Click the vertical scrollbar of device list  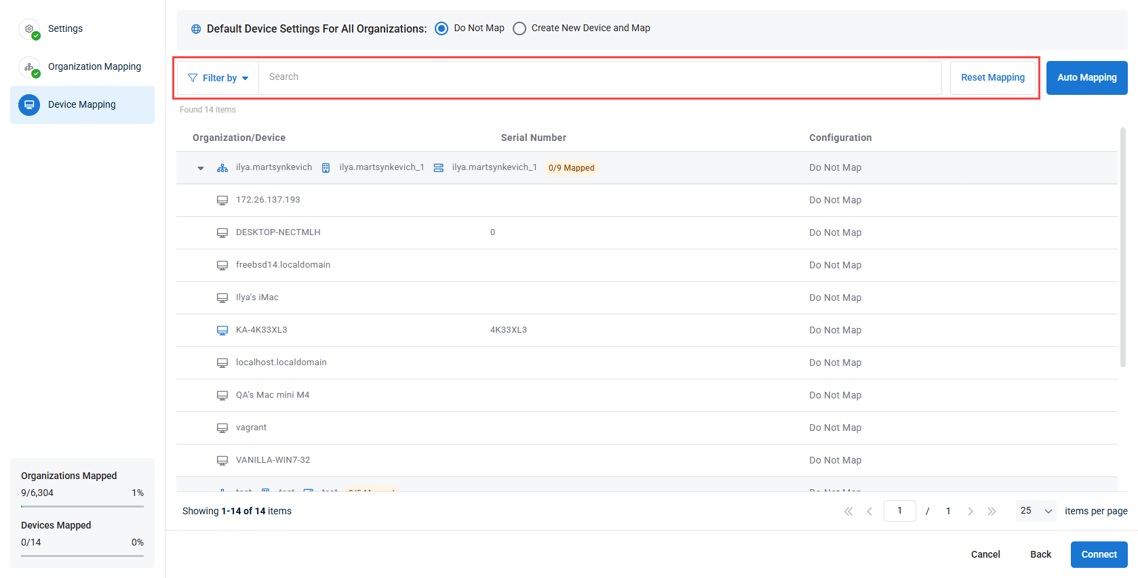coord(1122,247)
